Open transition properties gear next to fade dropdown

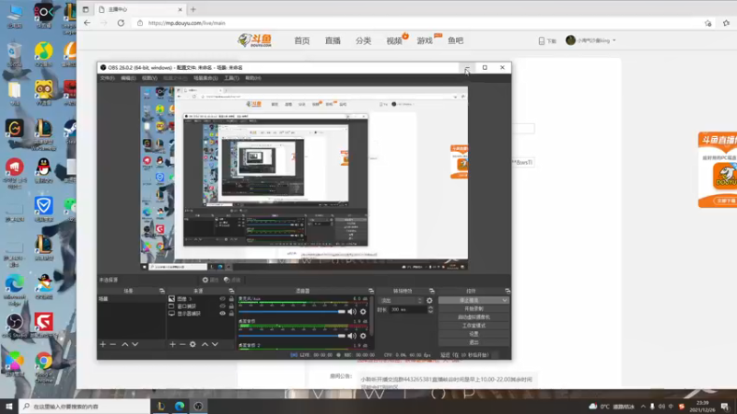click(429, 301)
